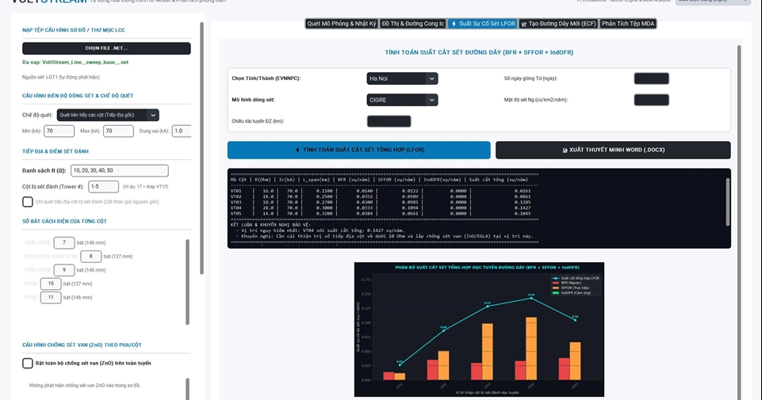Open the interface language dropdown at top right
Image resolution: width=762 pixels, height=400 pixels.
pos(713,2)
